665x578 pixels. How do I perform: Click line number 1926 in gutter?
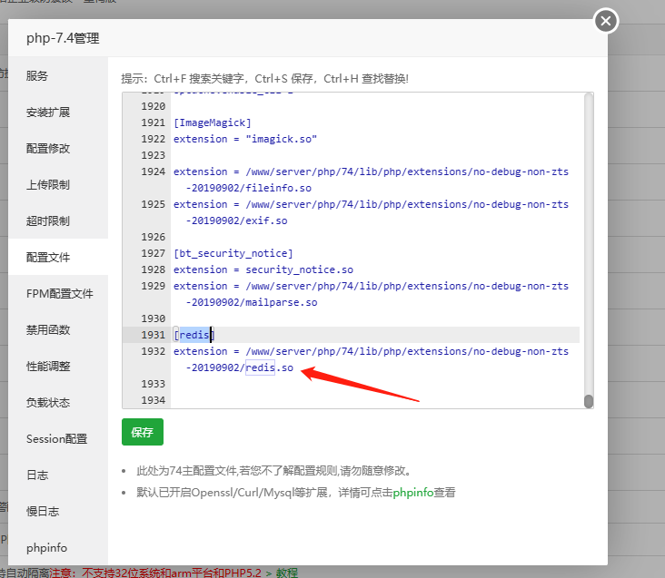click(154, 237)
